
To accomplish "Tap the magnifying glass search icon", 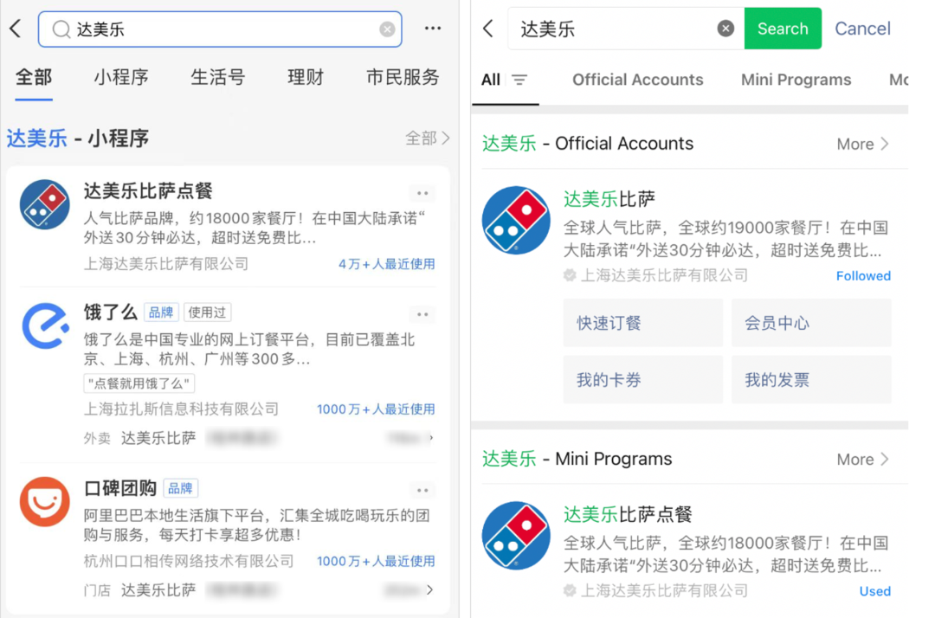I will [61, 29].
